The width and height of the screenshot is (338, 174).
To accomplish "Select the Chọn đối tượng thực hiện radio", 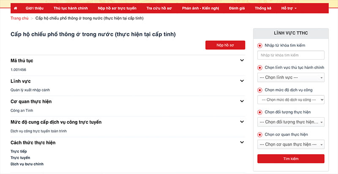I will tap(260, 112).
